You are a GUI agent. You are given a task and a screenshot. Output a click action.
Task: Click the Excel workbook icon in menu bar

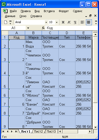point(5,11)
